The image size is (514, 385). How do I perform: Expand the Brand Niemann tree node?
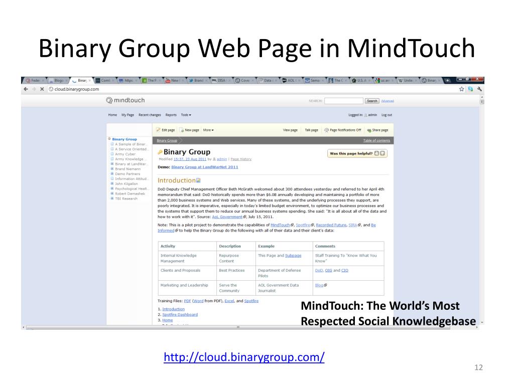tap(112, 169)
